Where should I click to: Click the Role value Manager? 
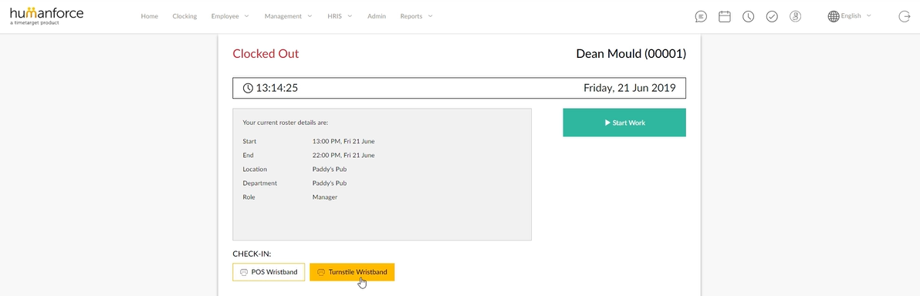[325, 197]
